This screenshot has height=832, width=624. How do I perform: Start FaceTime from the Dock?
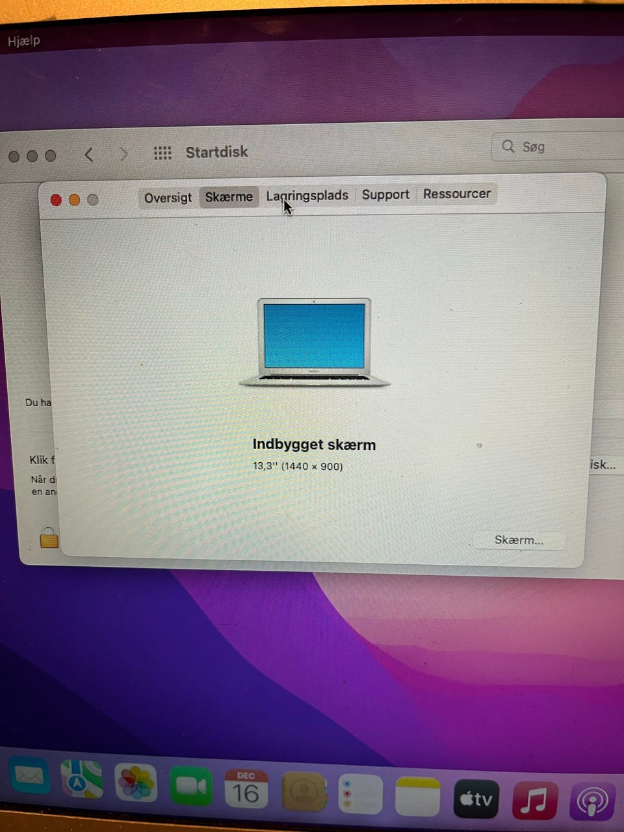191,786
